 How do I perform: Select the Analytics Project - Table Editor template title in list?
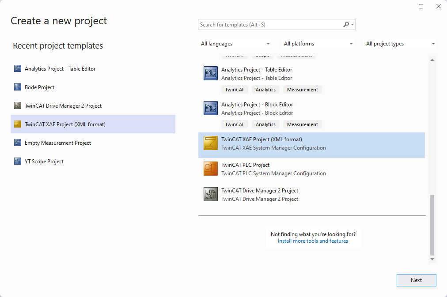(x=257, y=69)
